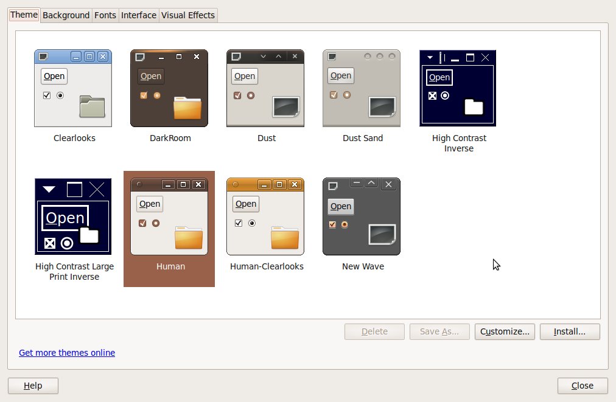
Task: Open Help for appearance preferences
Action: [x=33, y=386]
